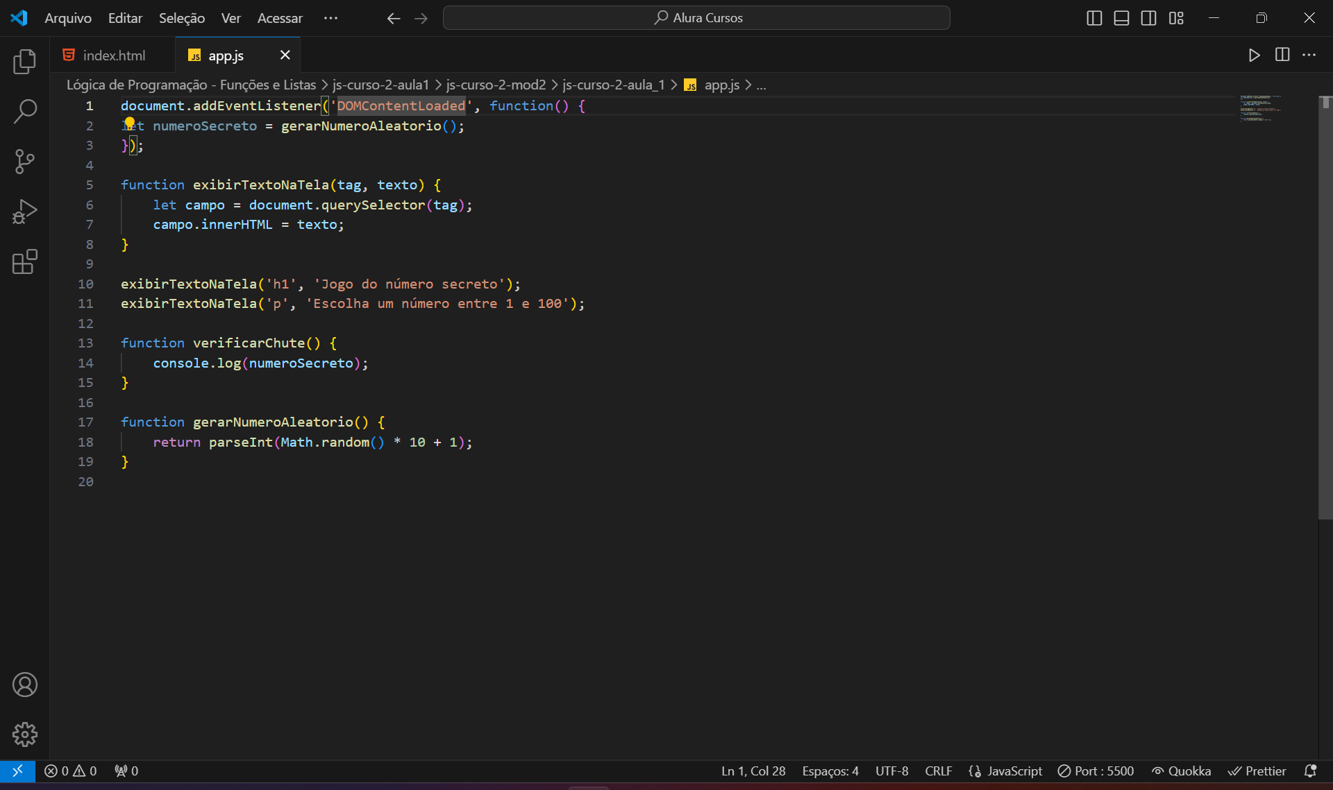Open the Search view

(24, 111)
